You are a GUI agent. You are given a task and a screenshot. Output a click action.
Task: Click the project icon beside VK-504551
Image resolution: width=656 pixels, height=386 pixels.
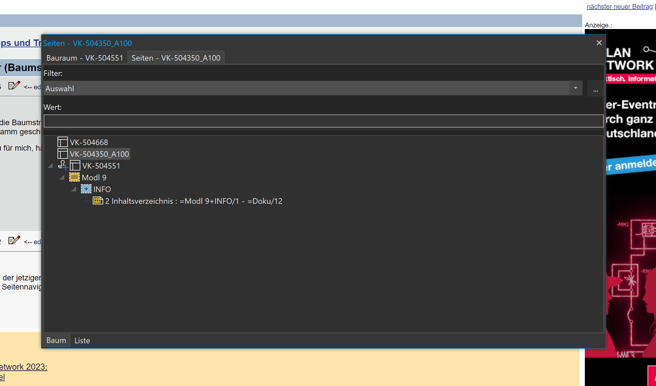point(75,166)
